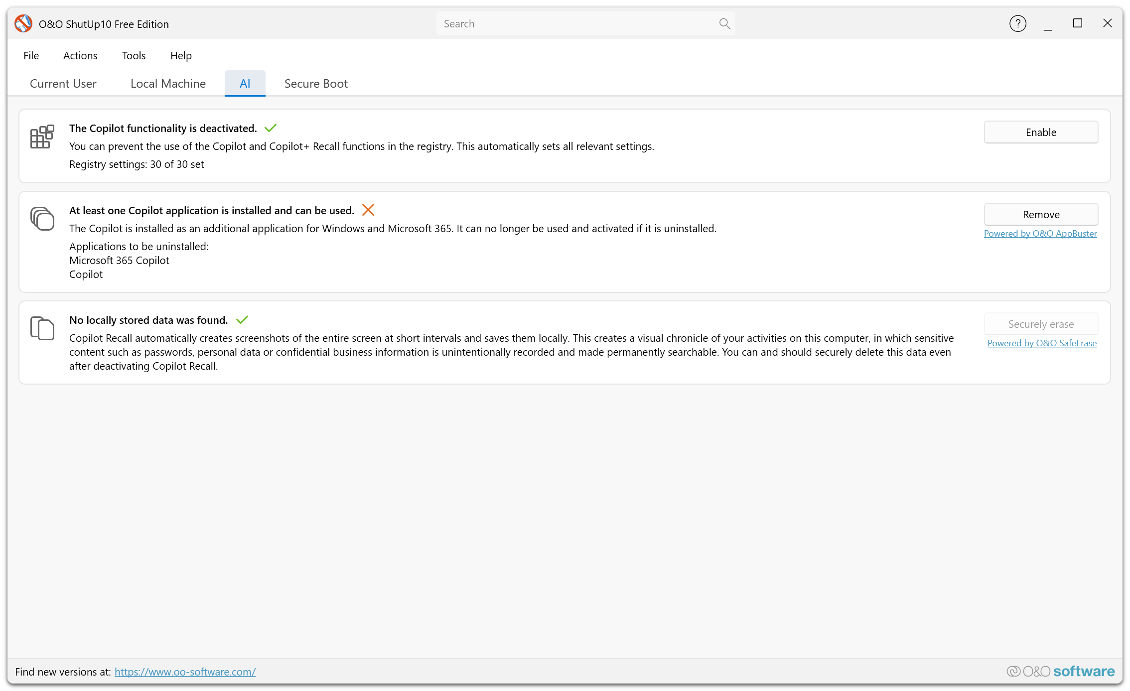This screenshot has height=691, width=1130.
Task: Click heading 'No locally stored data was found.'
Action: (x=148, y=320)
